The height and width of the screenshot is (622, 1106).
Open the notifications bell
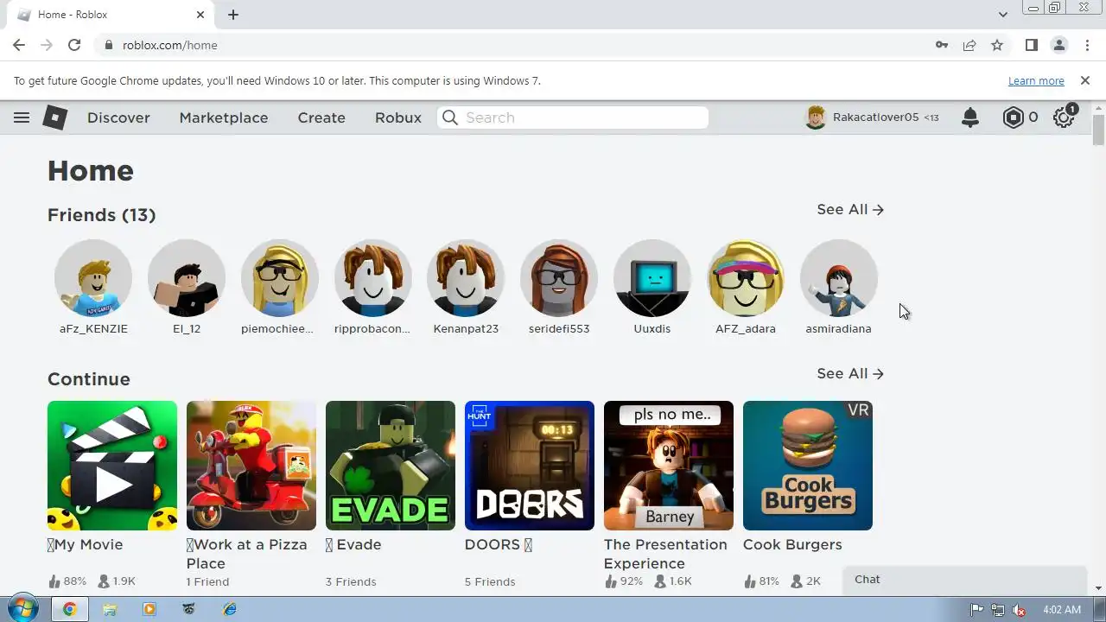click(970, 117)
